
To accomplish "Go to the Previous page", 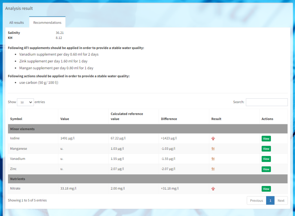I will [256, 201].
